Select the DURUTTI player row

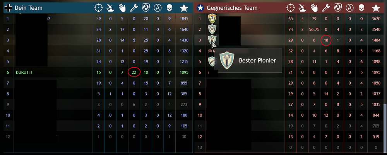click(x=98, y=72)
